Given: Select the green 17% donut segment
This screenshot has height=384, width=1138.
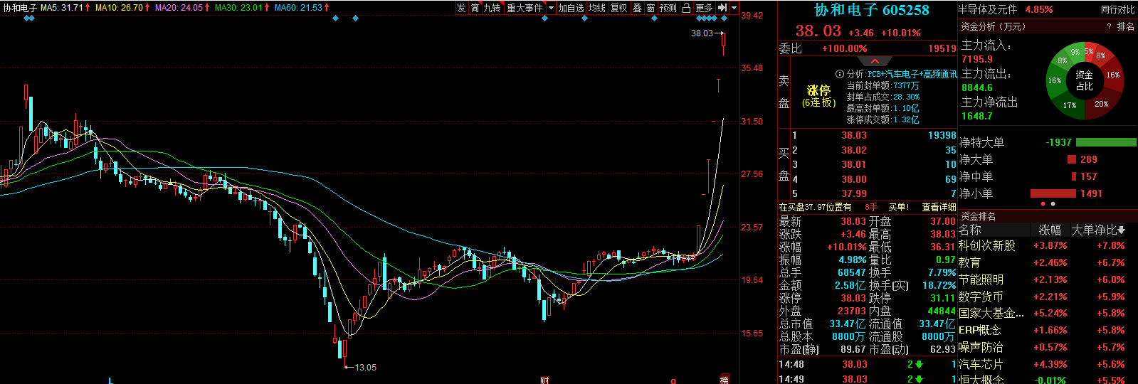Looking at the screenshot, I should (1069, 105).
